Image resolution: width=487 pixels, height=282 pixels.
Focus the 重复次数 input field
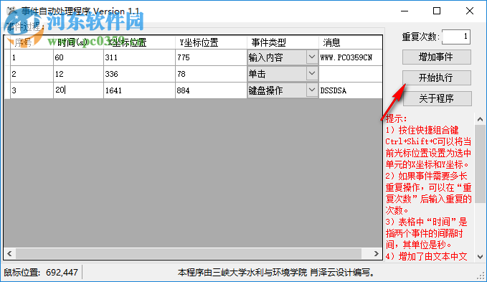point(455,37)
